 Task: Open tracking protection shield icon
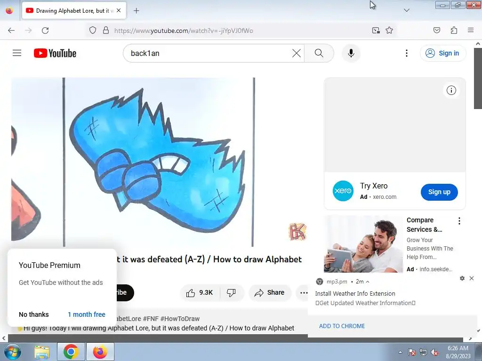[93, 31]
